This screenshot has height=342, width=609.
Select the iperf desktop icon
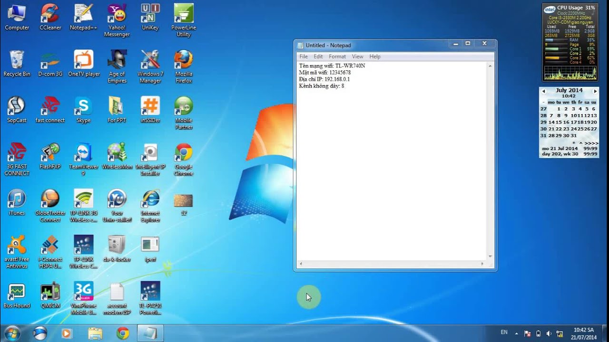pos(150,249)
